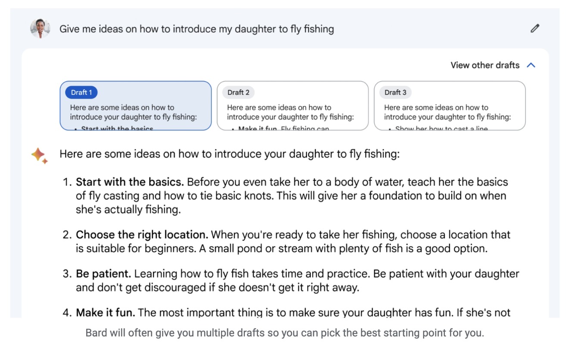The image size is (569, 353).
Task: Click the "Start with the basics." heading
Action: pyautogui.click(x=130, y=182)
